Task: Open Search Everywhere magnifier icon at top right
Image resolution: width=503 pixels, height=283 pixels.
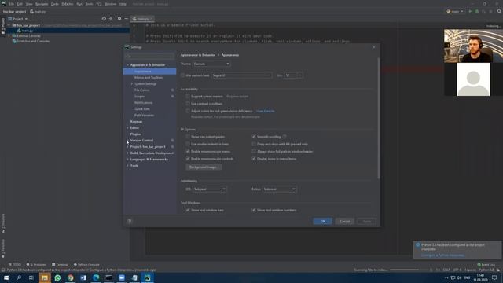Action: point(499,12)
